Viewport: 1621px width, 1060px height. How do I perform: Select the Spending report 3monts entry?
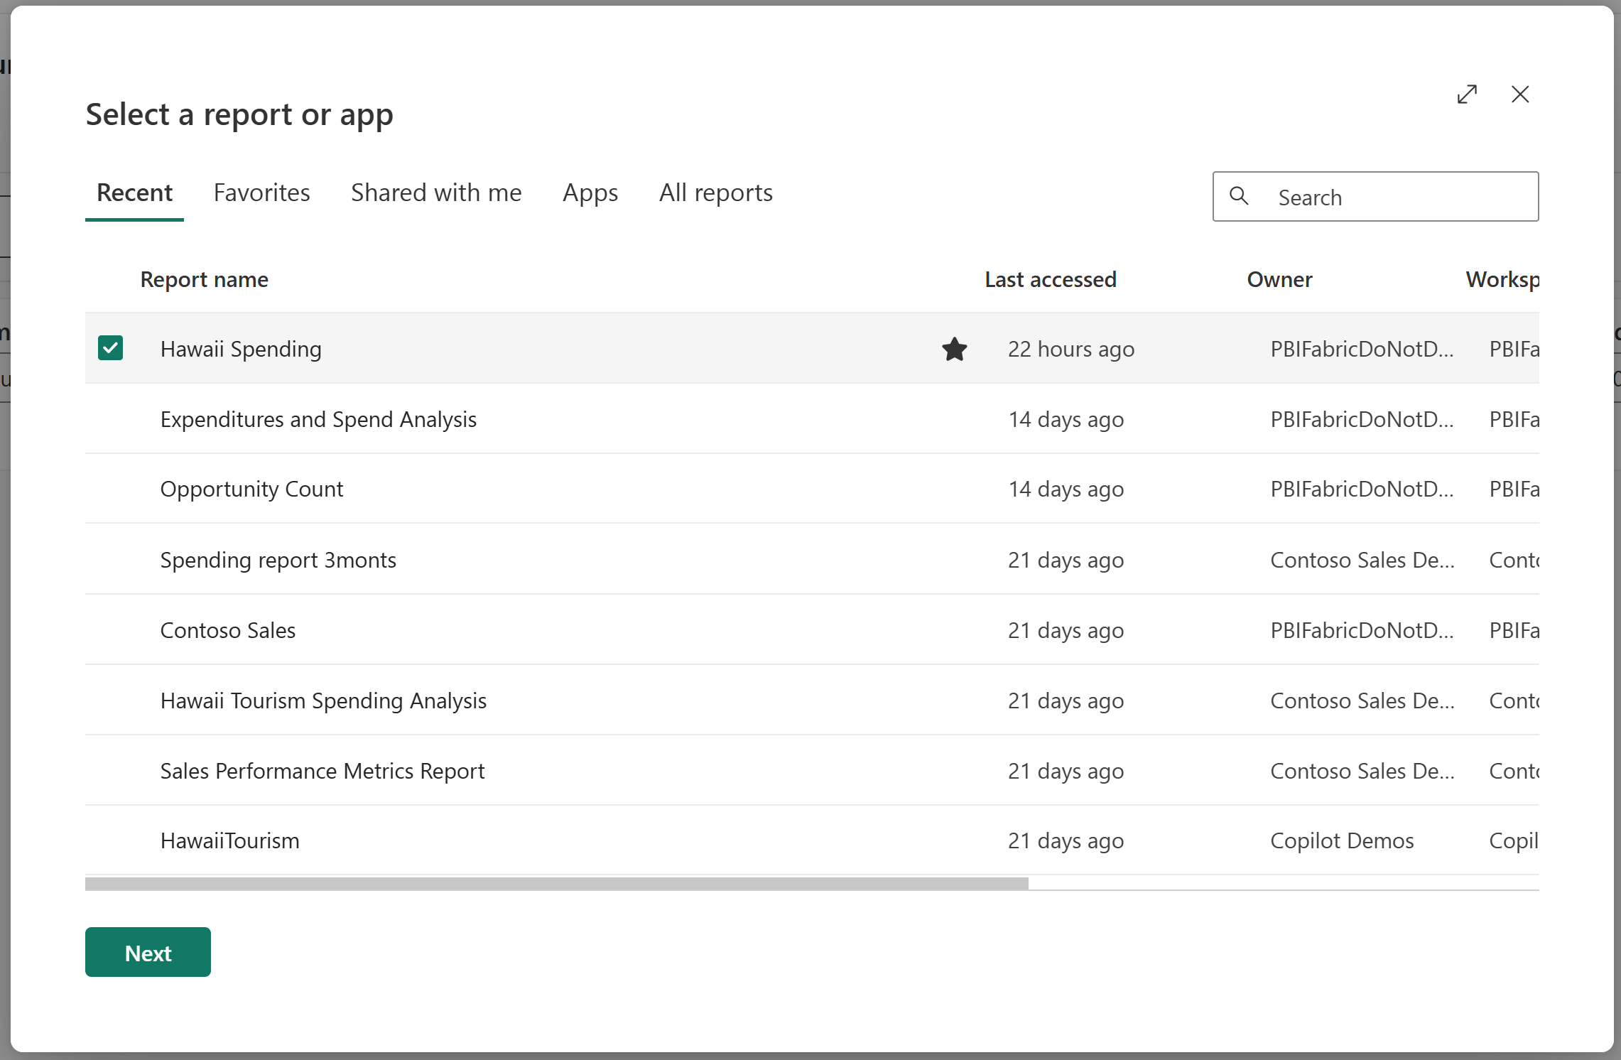tap(278, 557)
